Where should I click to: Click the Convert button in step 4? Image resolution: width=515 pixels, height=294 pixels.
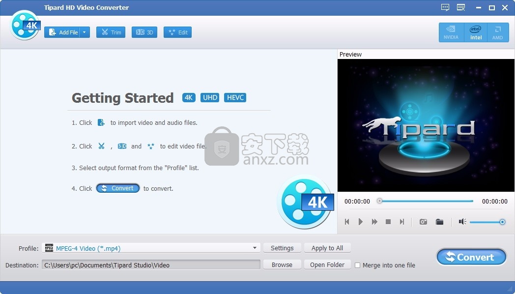118,188
